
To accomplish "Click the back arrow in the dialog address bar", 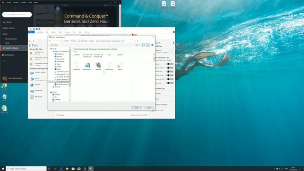I will tap(50, 41).
